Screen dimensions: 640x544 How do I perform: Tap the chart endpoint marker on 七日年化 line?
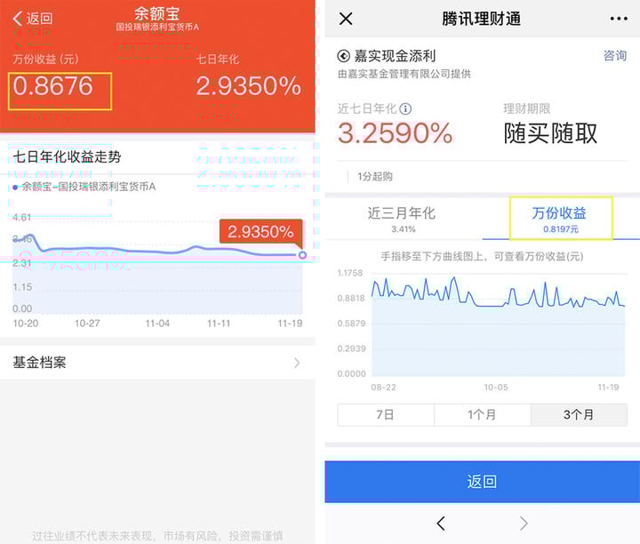point(302,255)
